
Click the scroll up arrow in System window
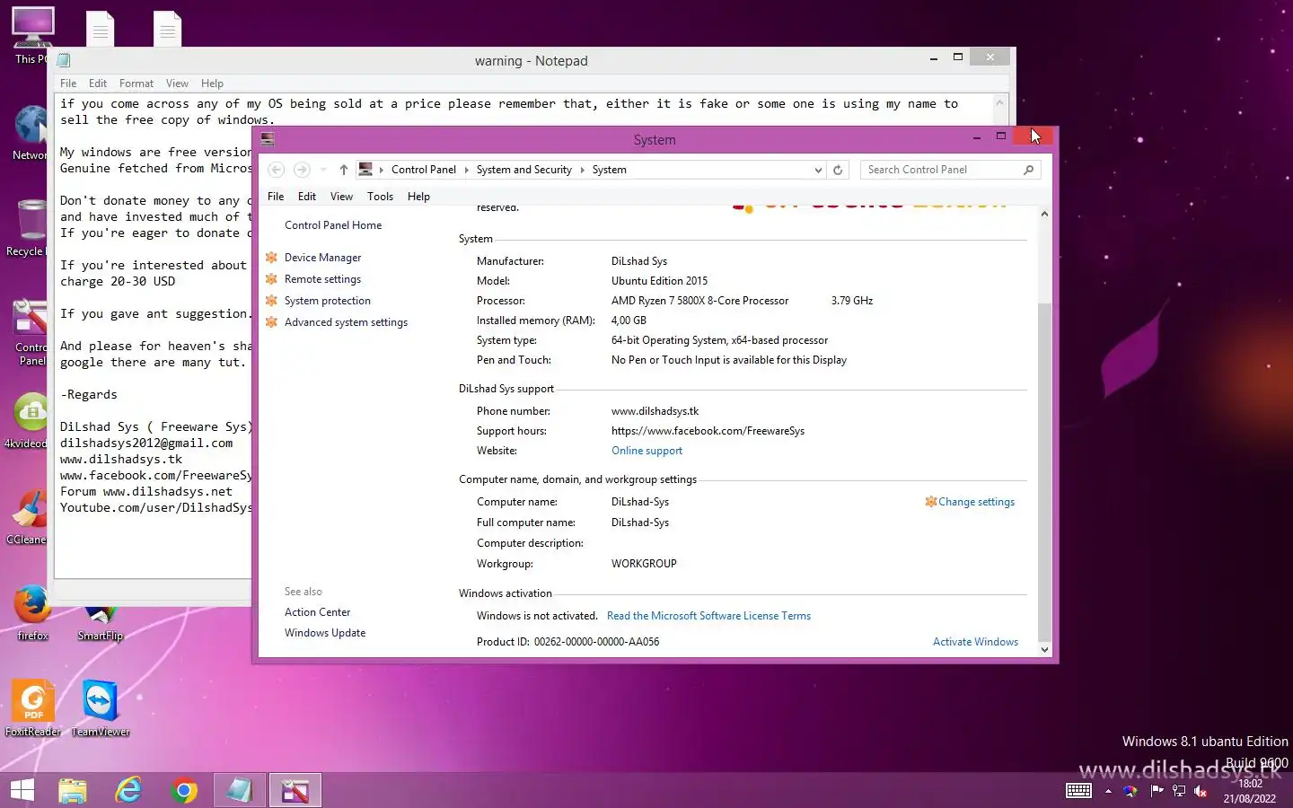pyautogui.click(x=1043, y=214)
